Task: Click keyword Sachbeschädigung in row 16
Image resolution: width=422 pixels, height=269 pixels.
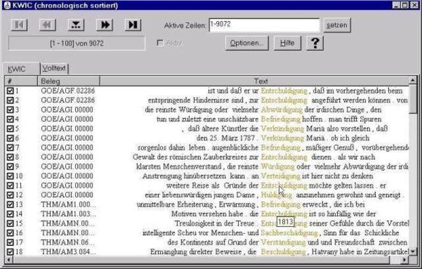Action: [x=289, y=233]
